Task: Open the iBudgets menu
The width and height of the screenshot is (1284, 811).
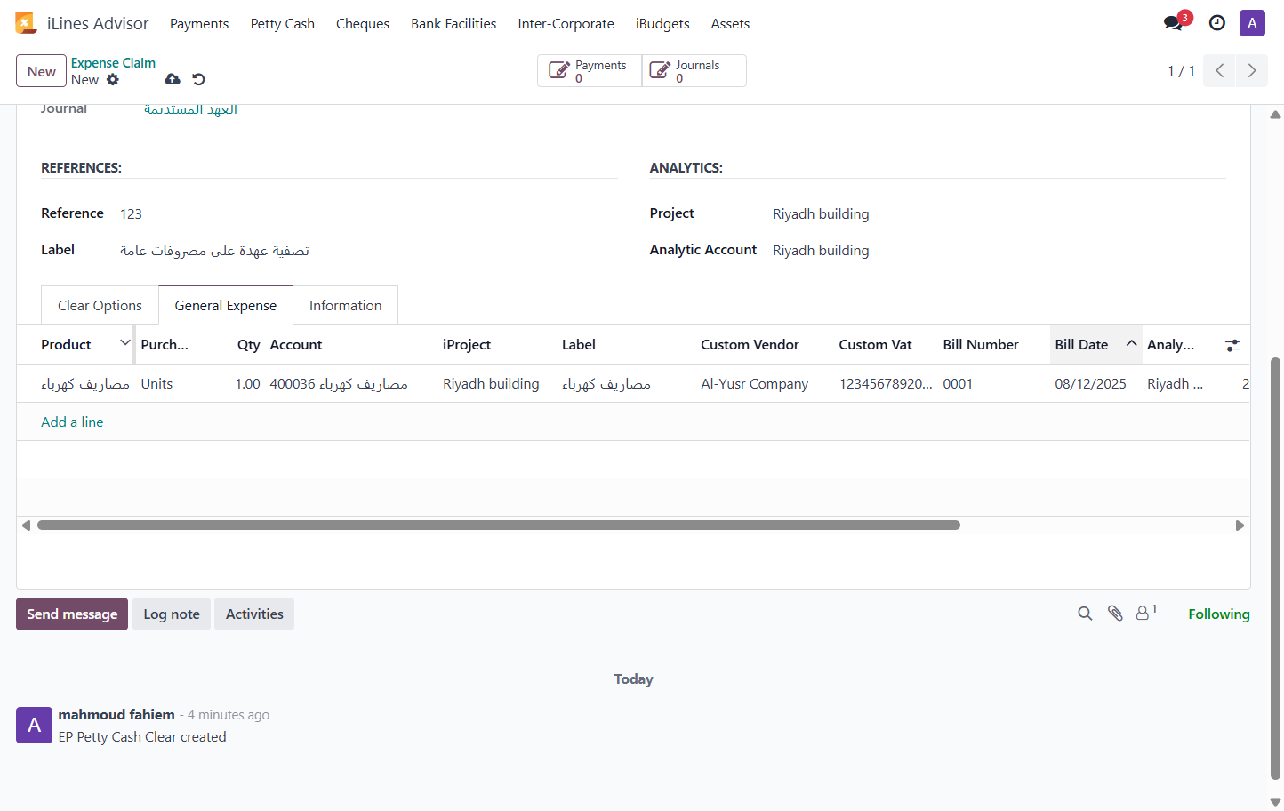Action: pyautogui.click(x=662, y=24)
